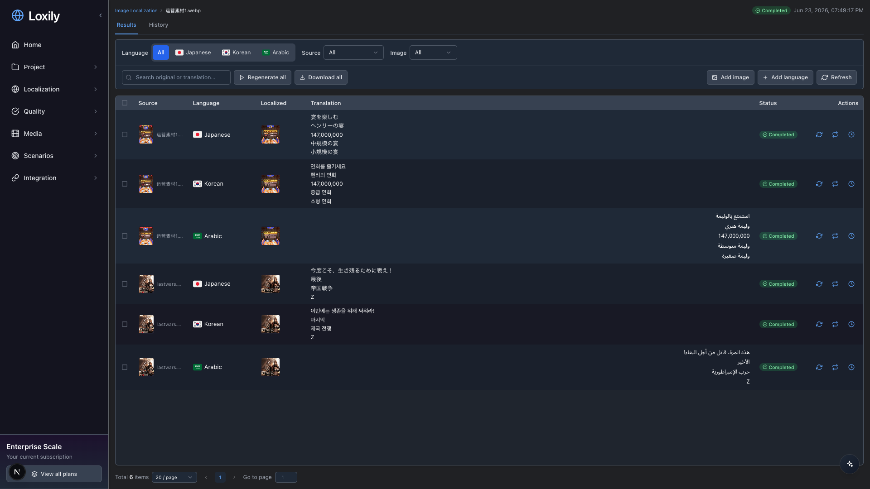Go to the previous page arrow

pyautogui.click(x=206, y=477)
